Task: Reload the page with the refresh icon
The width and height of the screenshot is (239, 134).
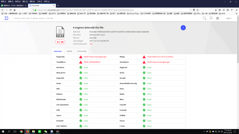Action: (11, 10)
